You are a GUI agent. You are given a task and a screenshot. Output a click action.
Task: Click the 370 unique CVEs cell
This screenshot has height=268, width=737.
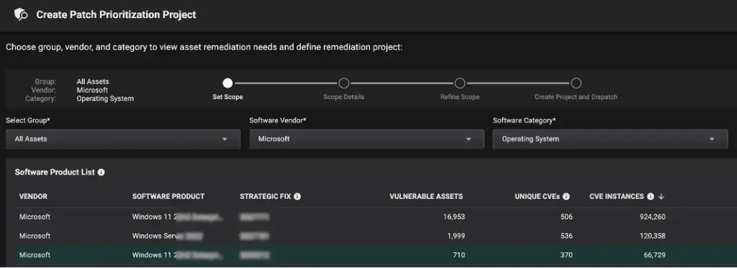pos(566,255)
